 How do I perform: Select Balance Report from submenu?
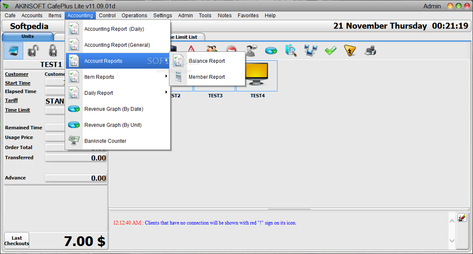tap(207, 61)
